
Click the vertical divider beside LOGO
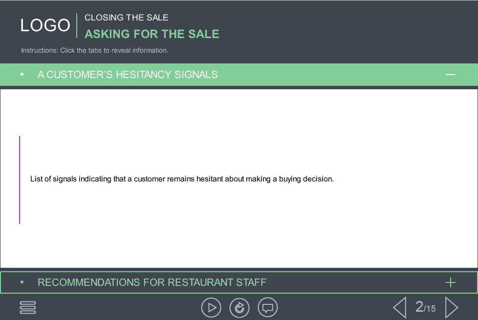tap(77, 25)
